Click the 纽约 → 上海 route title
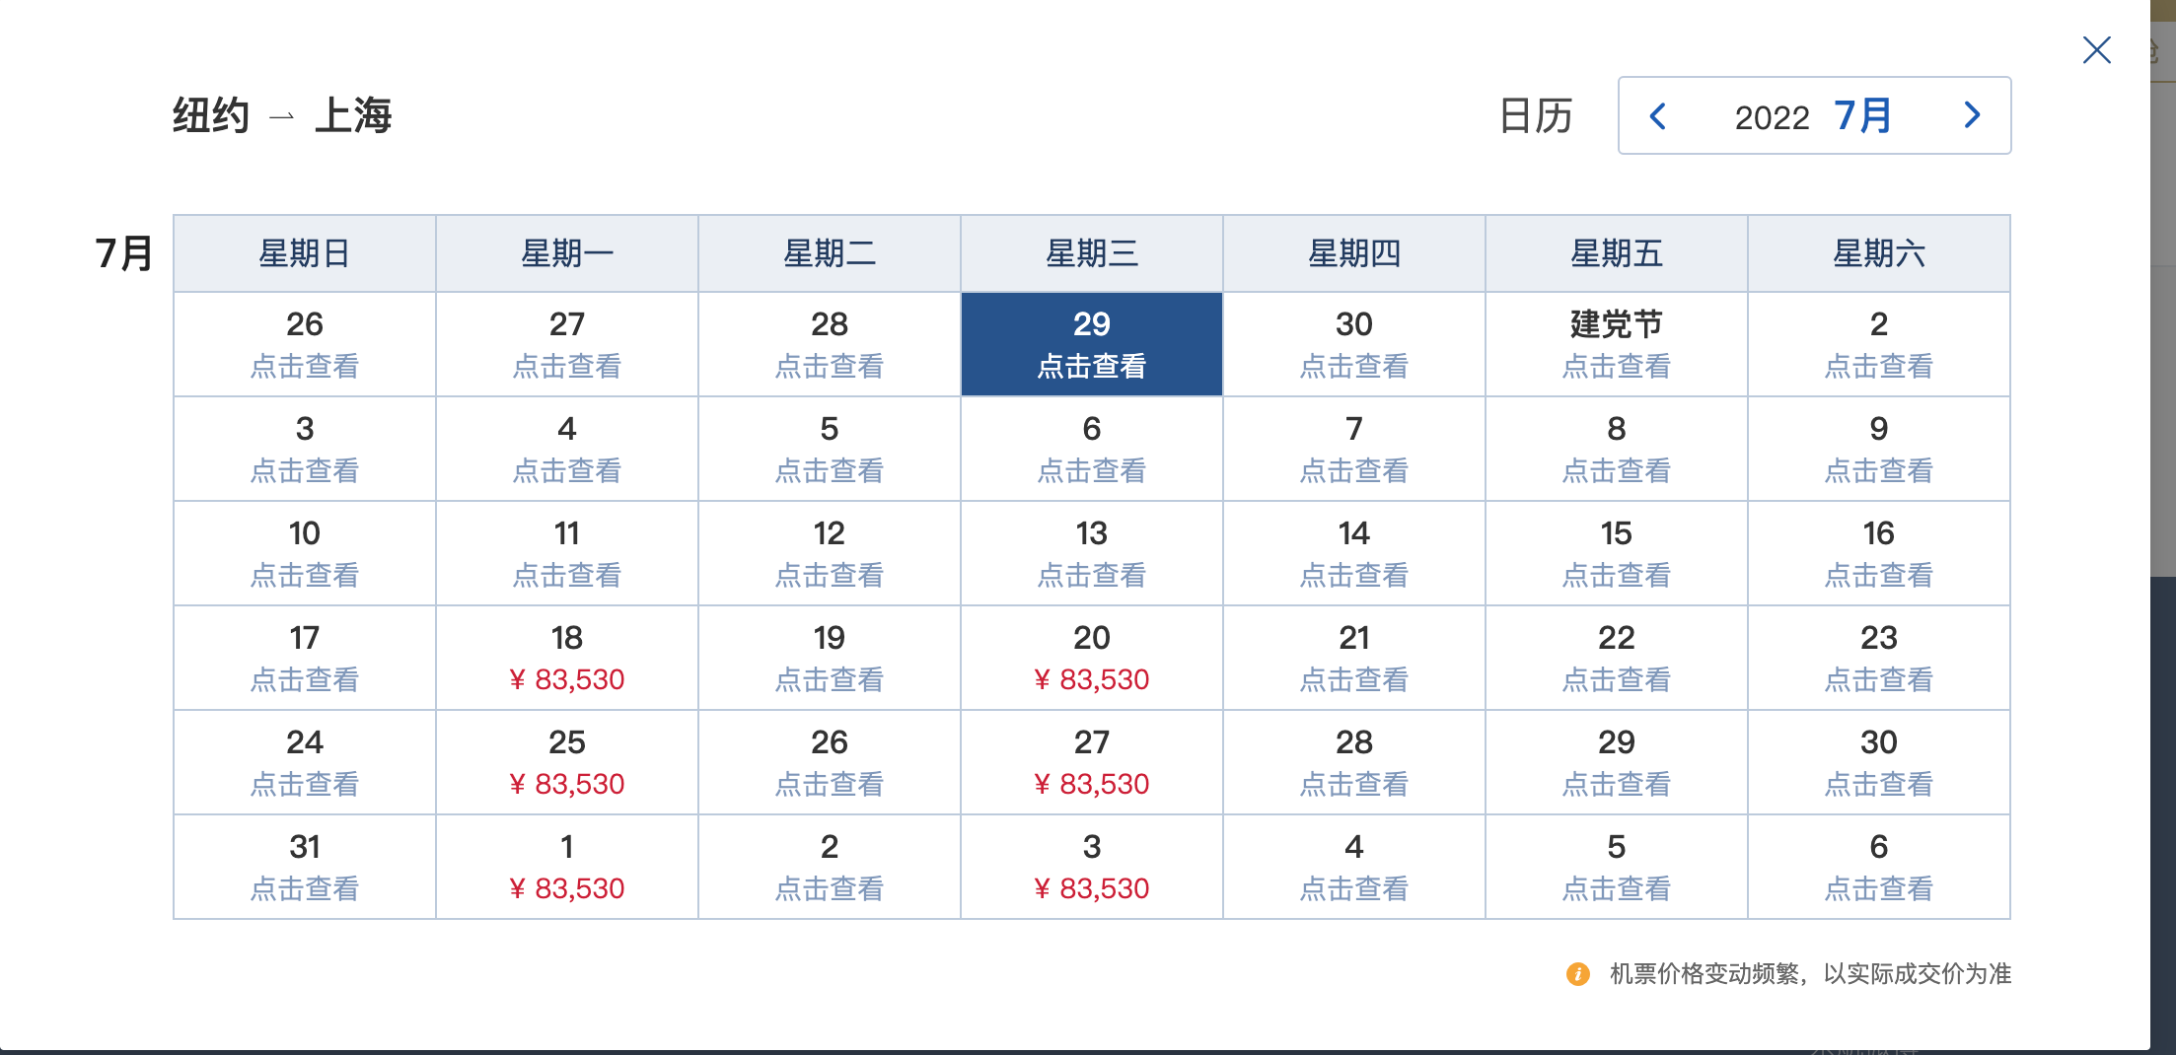Viewport: 2176px width, 1055px height. (x=282, y=115)
